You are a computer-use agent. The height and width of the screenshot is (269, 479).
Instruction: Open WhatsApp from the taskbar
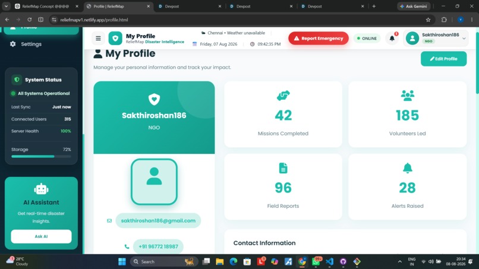316,262
